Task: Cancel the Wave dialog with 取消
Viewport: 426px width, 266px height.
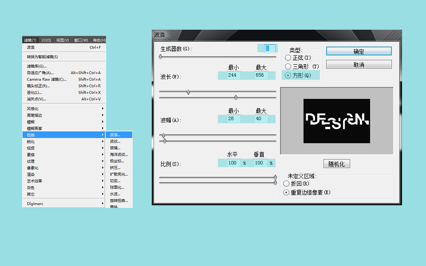Action: tap(359, 64)
